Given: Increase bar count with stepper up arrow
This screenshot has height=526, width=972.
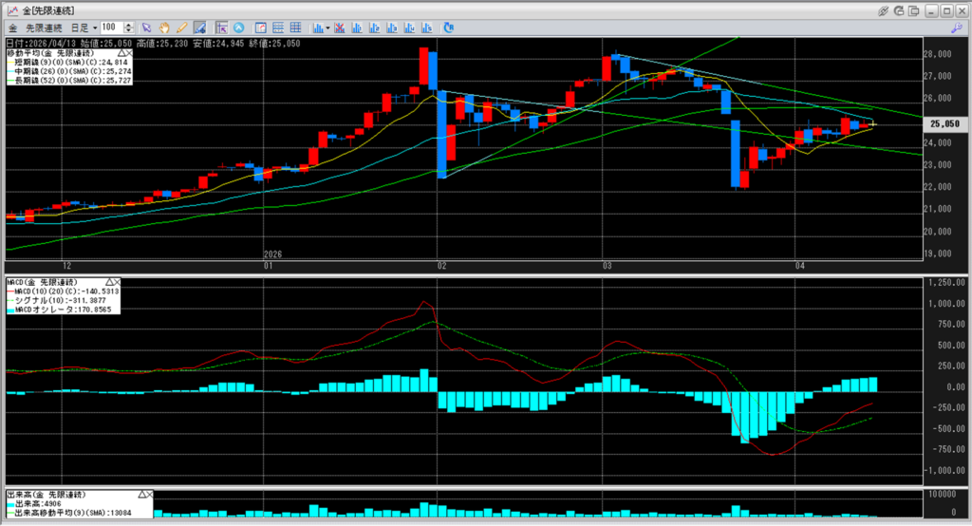Looking at the screenshot, I should pos(129,25).
